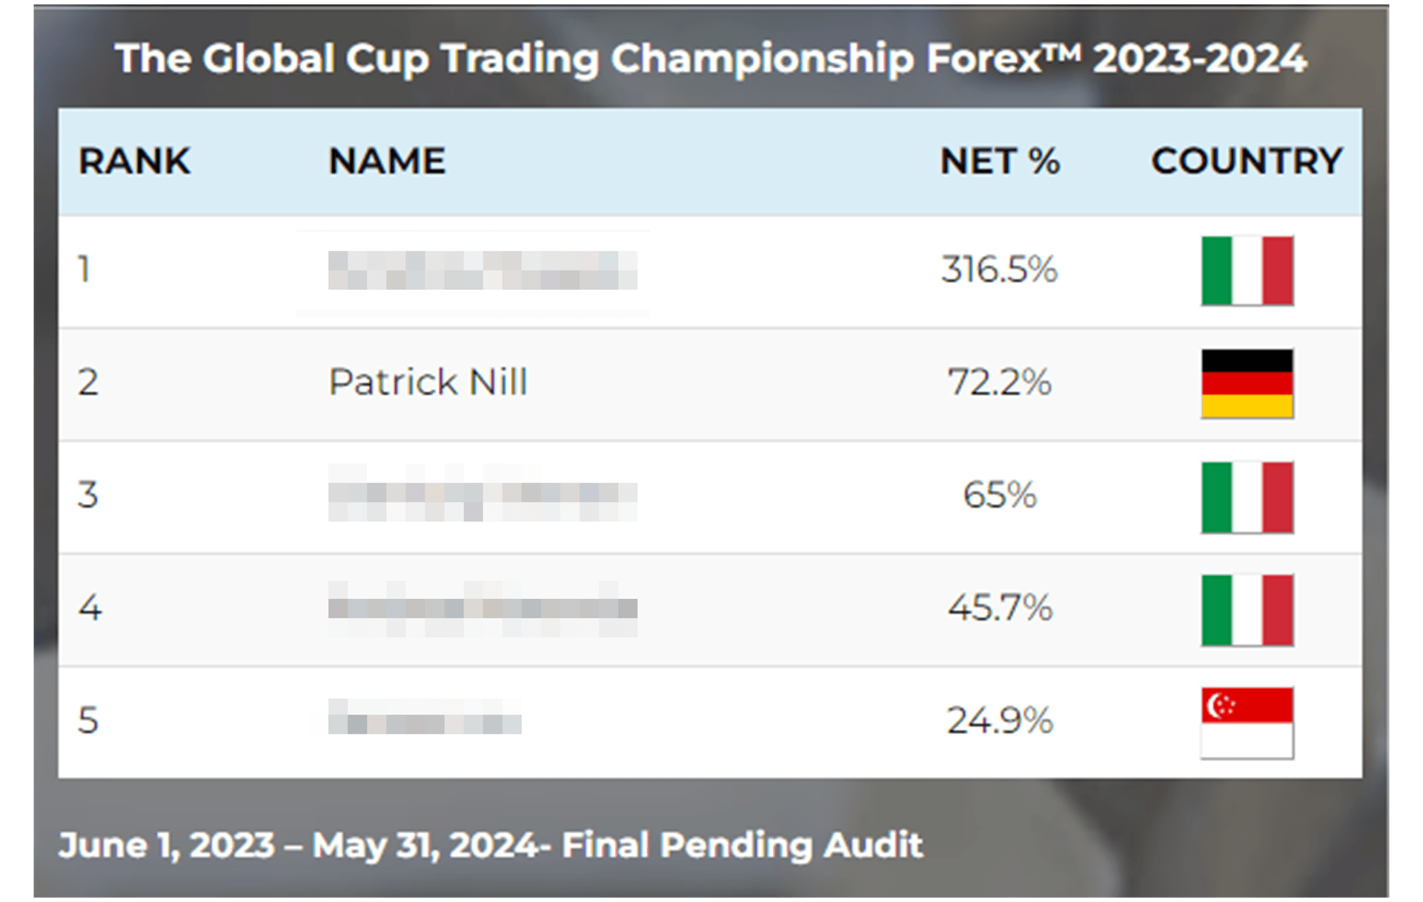The image size is (1423, 902).
Task: Click the 316.5% net value
Action: click(999, 269)
